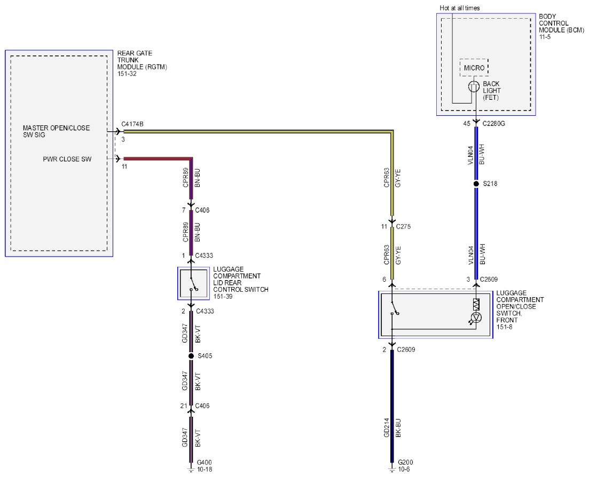The image size is (589, 477).
Task: Open ground reference 10-6
Action: [404, 470]
